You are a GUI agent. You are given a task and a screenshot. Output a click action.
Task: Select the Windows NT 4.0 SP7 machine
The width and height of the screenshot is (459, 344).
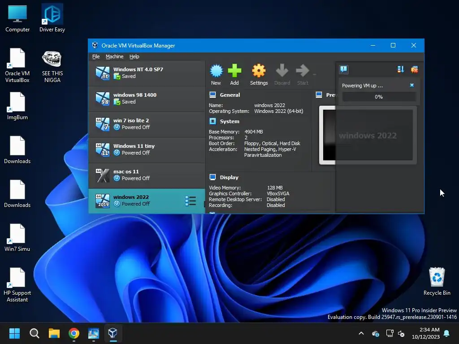coord(147,73)
